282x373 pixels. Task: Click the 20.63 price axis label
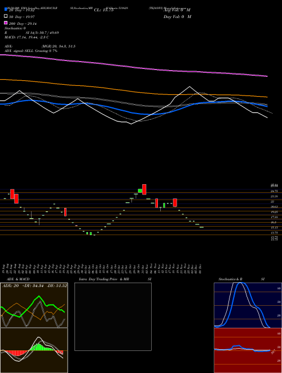click(x=274, y=207)
